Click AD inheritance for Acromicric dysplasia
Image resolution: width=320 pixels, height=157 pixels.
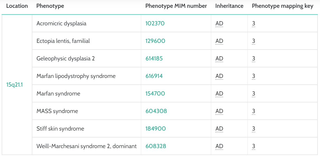pyautogui.click(x=219, y=23)
